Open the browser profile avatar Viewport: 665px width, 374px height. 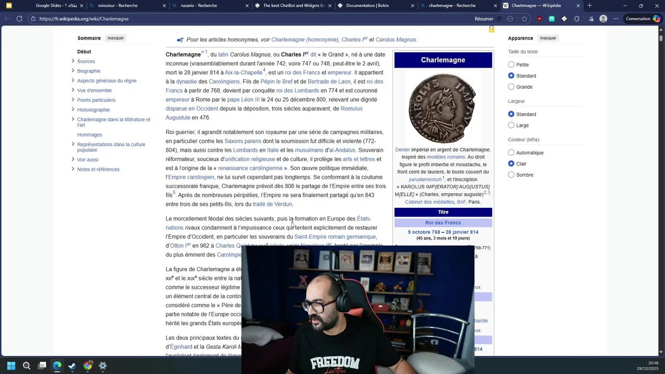603,19
